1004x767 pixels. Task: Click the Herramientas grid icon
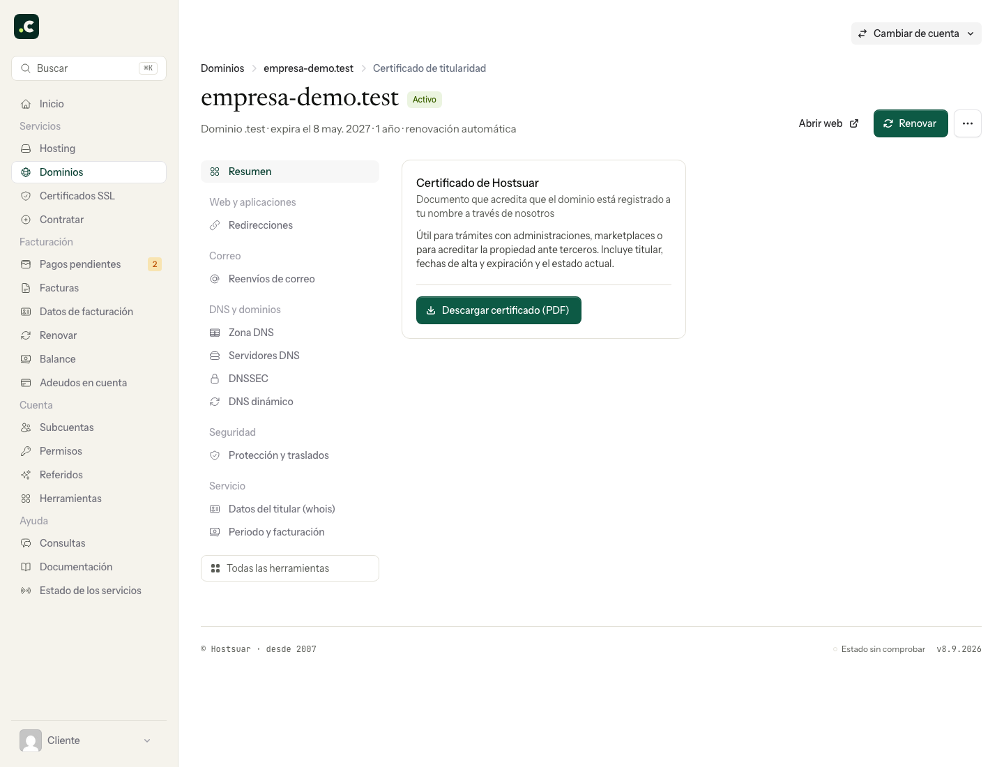tap(26, 499)
